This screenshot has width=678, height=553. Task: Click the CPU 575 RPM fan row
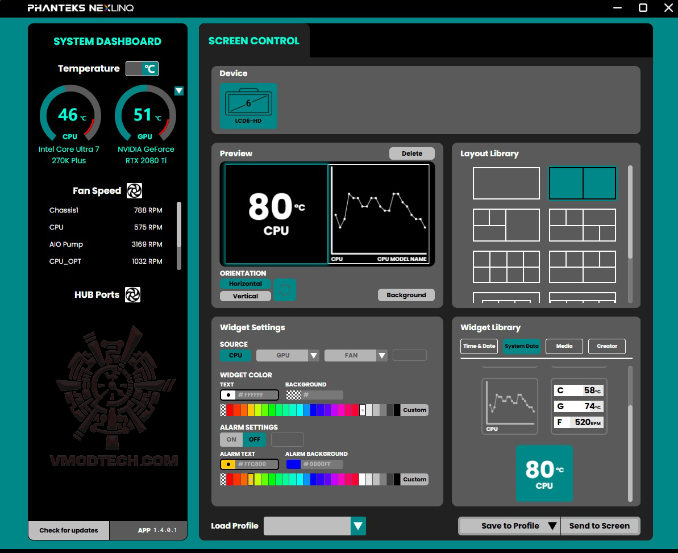click(106, 227)
